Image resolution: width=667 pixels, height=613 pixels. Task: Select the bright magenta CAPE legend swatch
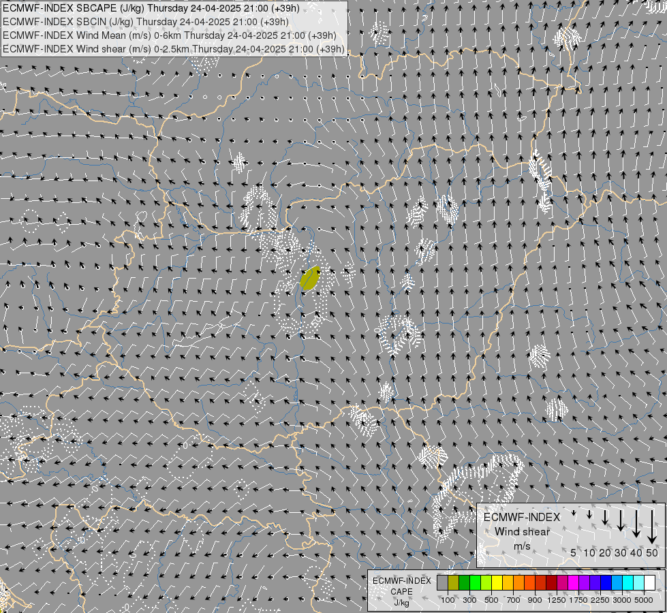(x=574, y=583)
